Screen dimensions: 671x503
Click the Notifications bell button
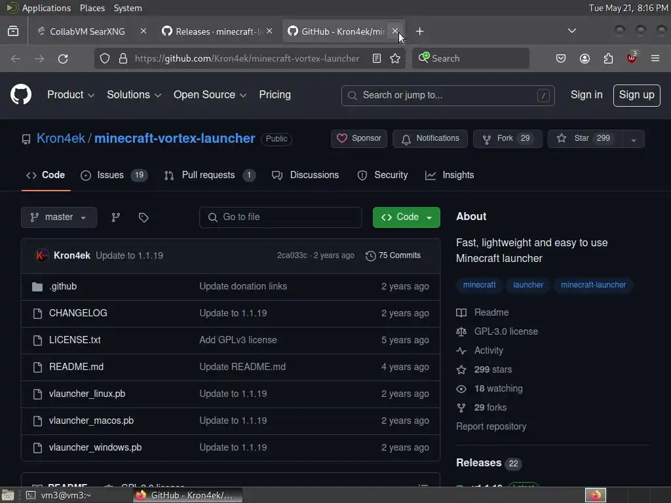(430, 139)
